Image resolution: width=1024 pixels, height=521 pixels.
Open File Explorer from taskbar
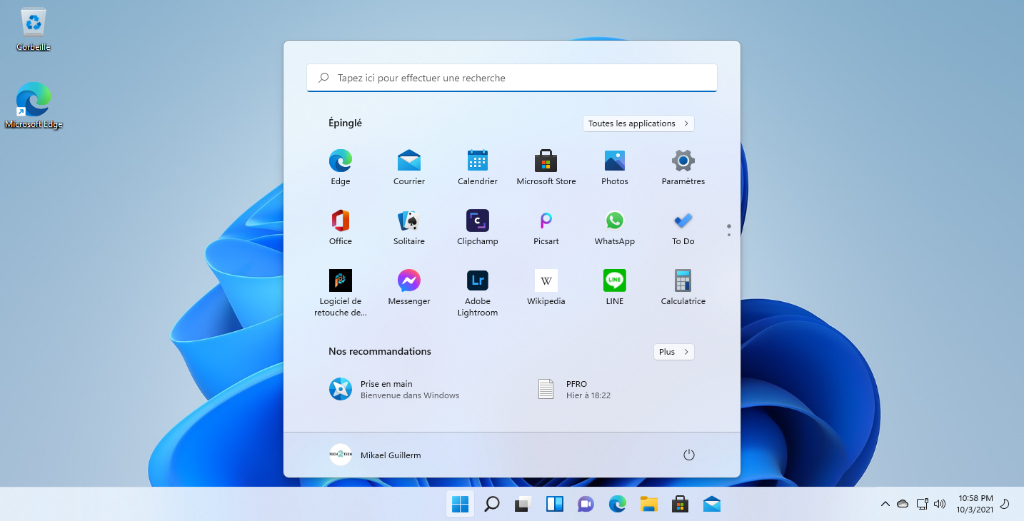pos(649,504)
